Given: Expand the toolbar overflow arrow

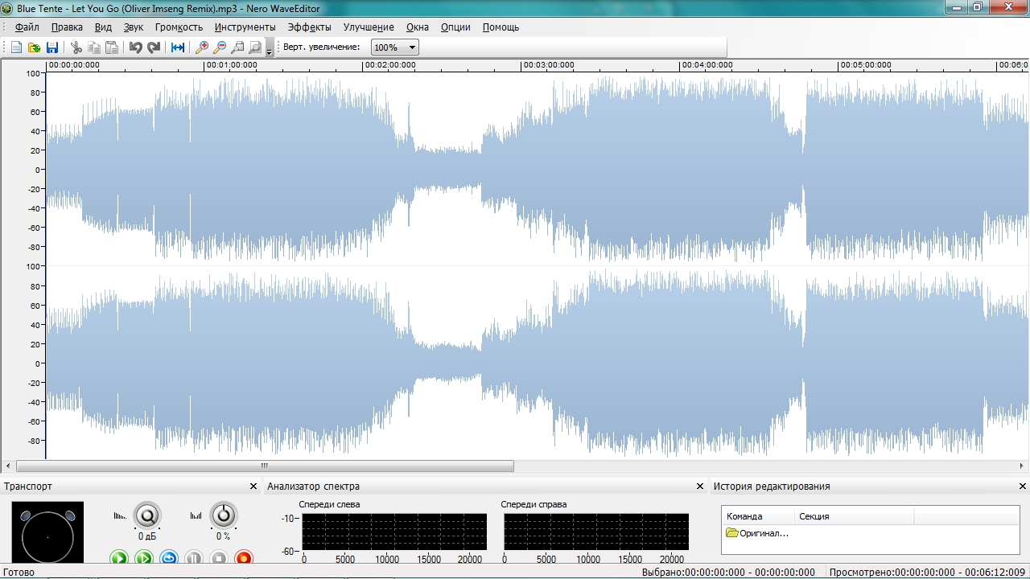Looking at the screenshot, I should click(269, 51).
